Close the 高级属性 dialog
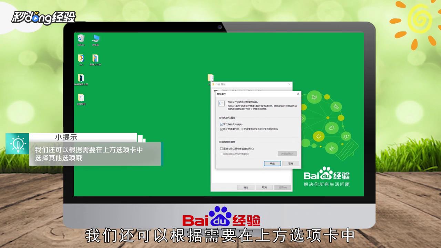 pos(298,94)
